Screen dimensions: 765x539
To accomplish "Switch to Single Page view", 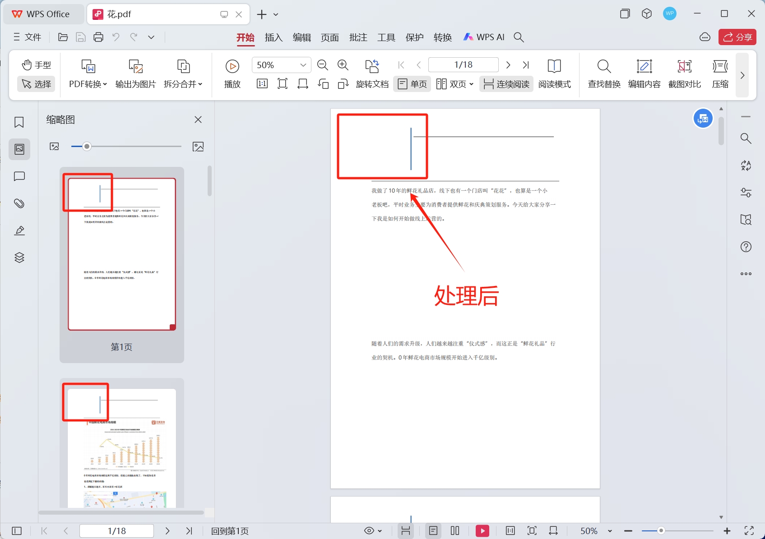I will pos(413,84).
